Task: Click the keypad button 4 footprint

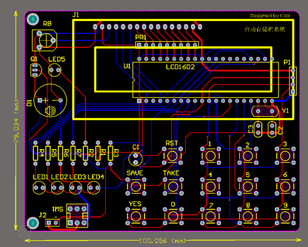Action: point(211,186)
